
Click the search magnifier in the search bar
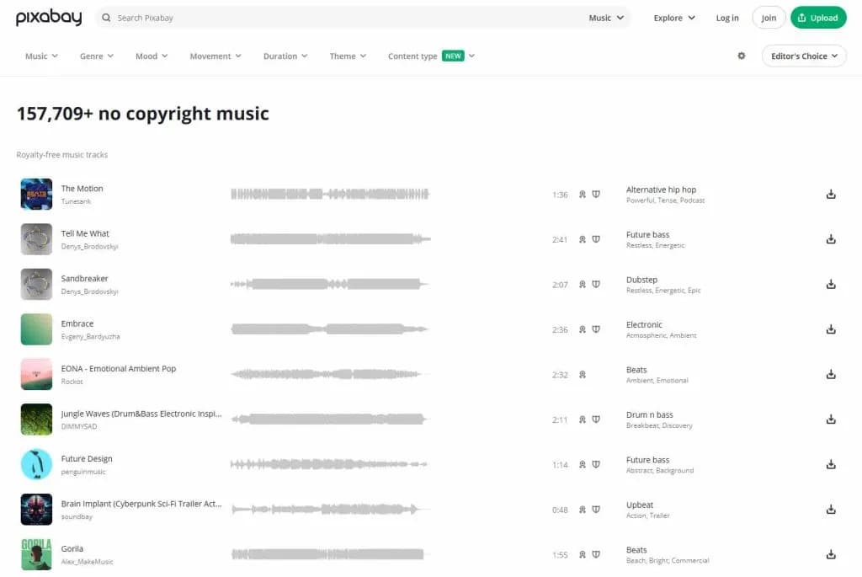pos(105,17)
